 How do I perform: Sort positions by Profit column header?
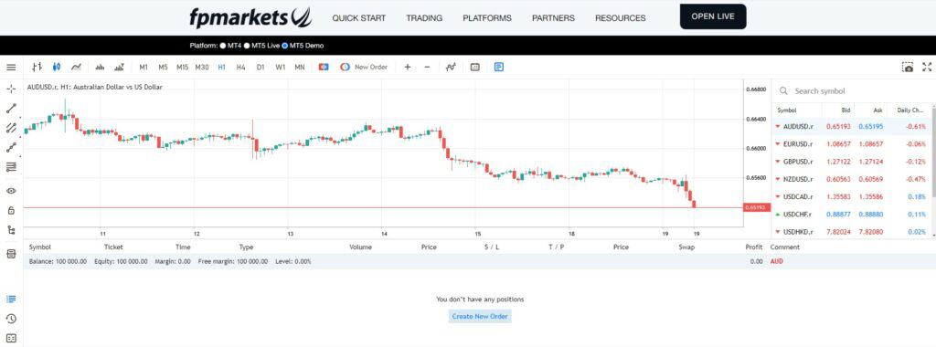(754, 247)
